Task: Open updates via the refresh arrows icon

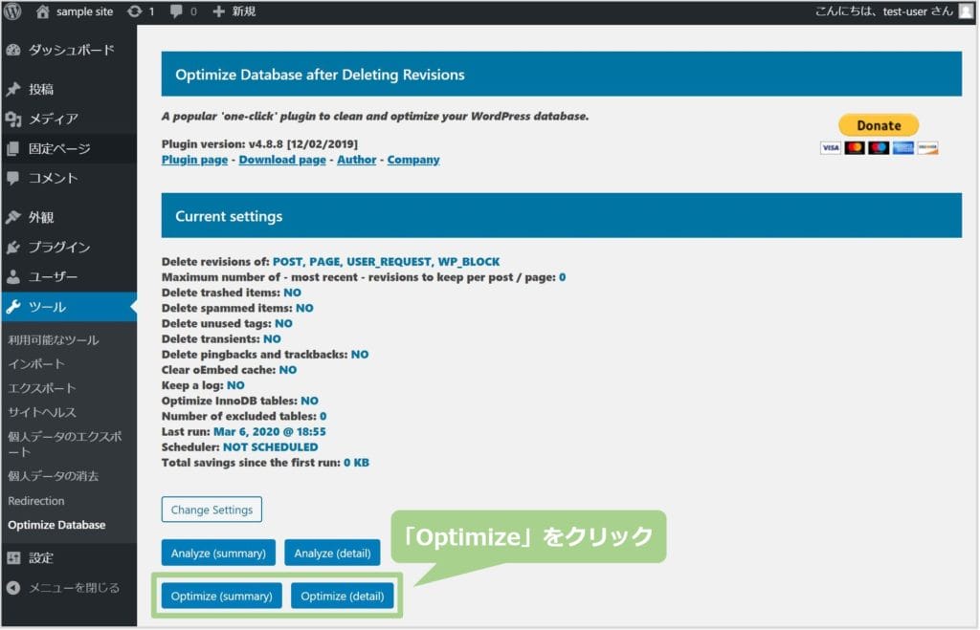Action: pos(133,12)
